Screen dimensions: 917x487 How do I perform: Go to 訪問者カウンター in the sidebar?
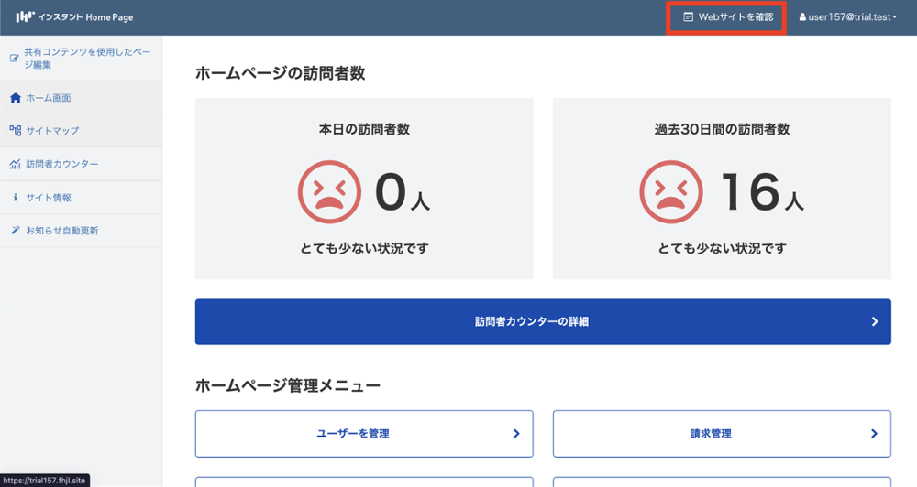[62, 165]
